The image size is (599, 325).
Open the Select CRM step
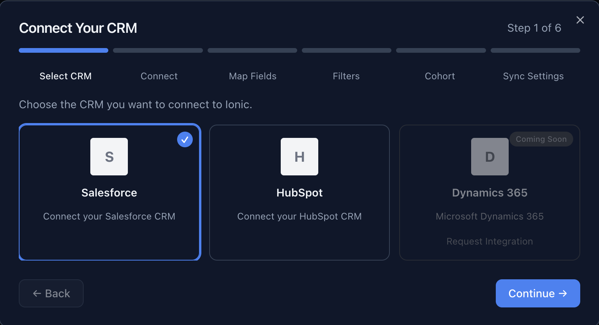[66, 76]
